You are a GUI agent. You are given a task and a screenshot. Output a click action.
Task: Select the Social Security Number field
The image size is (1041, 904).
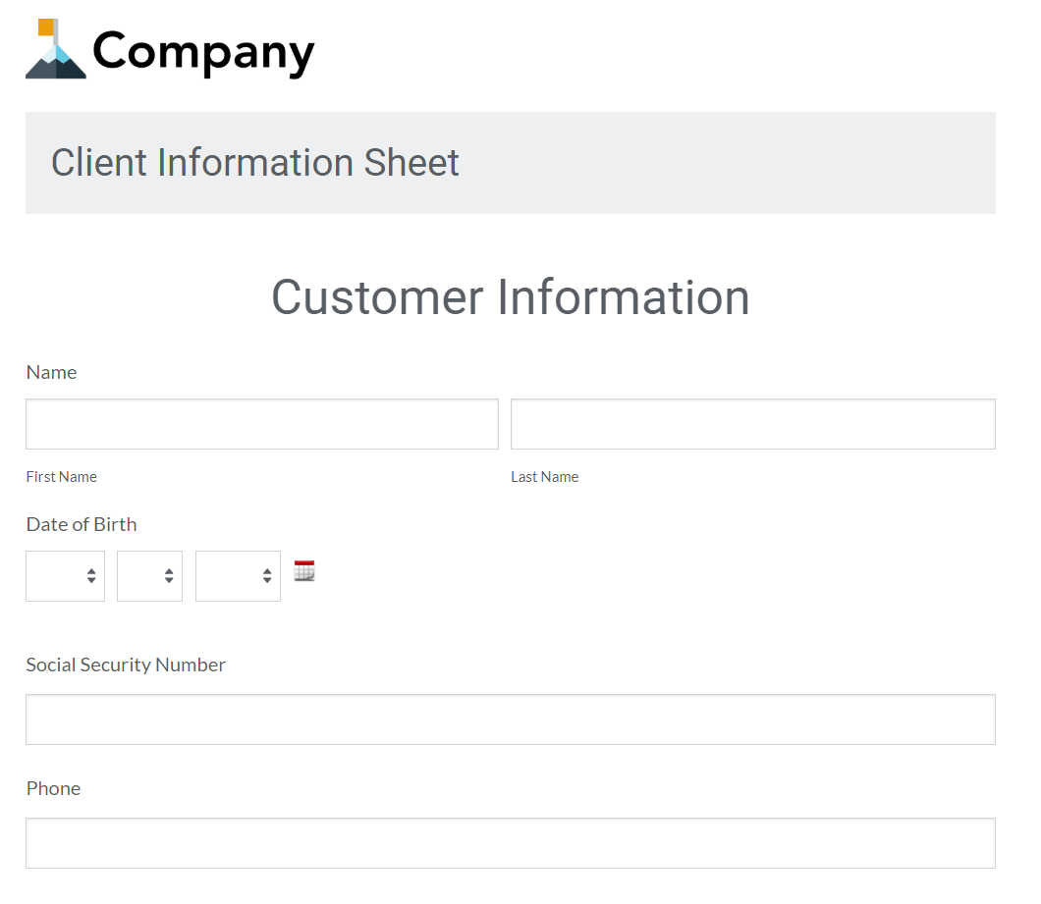click(510, 719)
